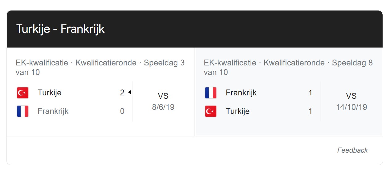This screenshot has height=171, width=390.
Task: Click Frankrijk's score of 0
Action: point(122,111)
